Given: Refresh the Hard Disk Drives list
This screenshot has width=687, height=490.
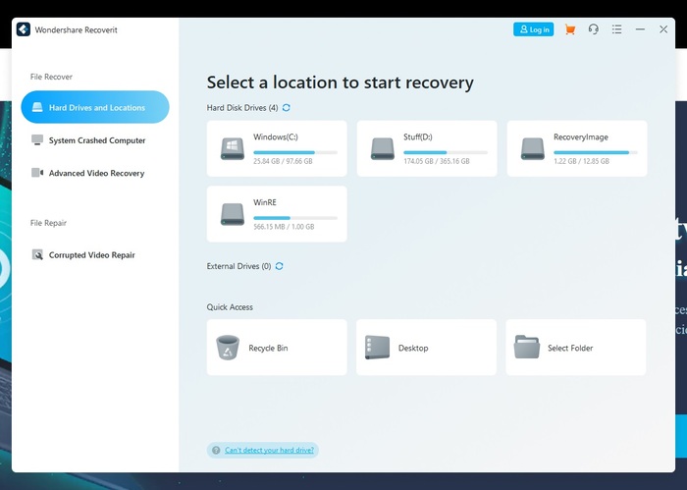Looking at the screenshot, I should coord(287,108).
